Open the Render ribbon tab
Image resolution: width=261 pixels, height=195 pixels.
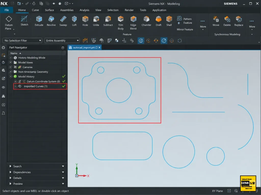coord(129,10)
